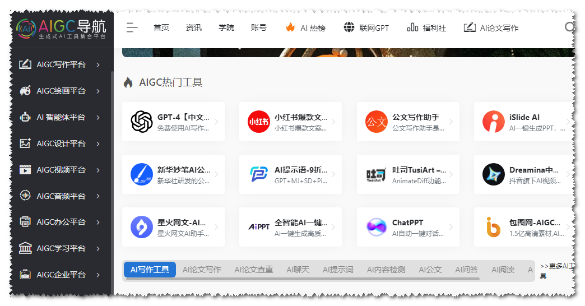Expand the AIGC视频平台 chevron
585x306 pixels.
(98, 170)
